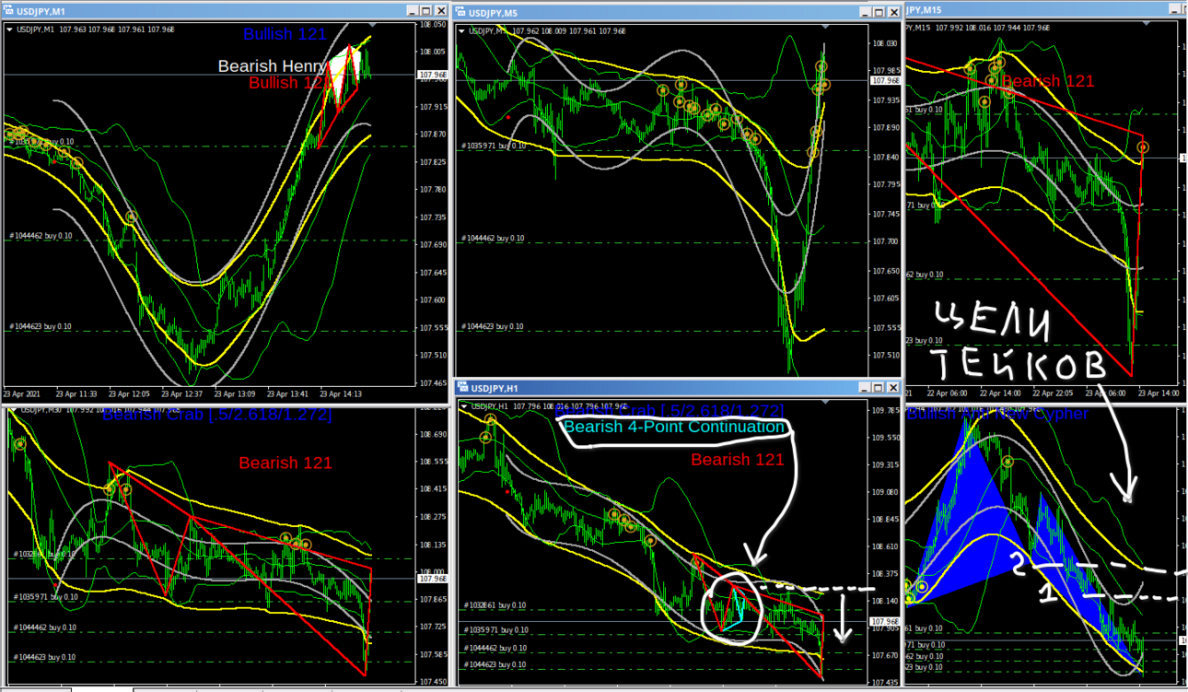Viewport: 1188px width, 692px height.
Task: Select the M30 Bearish Crab pattern label
Action: [x=216, y=415]
